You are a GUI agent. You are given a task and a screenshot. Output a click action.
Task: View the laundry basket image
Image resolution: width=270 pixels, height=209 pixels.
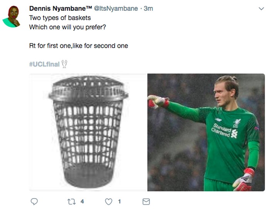click(88, 132)
